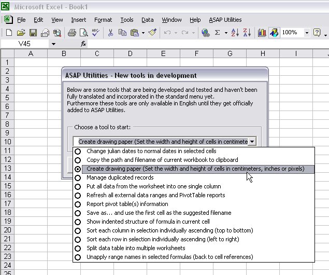Choose Sort each row individually ascending
This screenshot has height=275, width=329.
point(194,239)
